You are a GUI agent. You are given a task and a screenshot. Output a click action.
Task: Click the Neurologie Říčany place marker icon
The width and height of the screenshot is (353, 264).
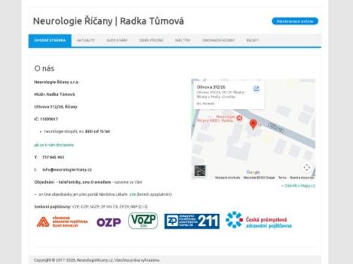click(x=239, y=118)
